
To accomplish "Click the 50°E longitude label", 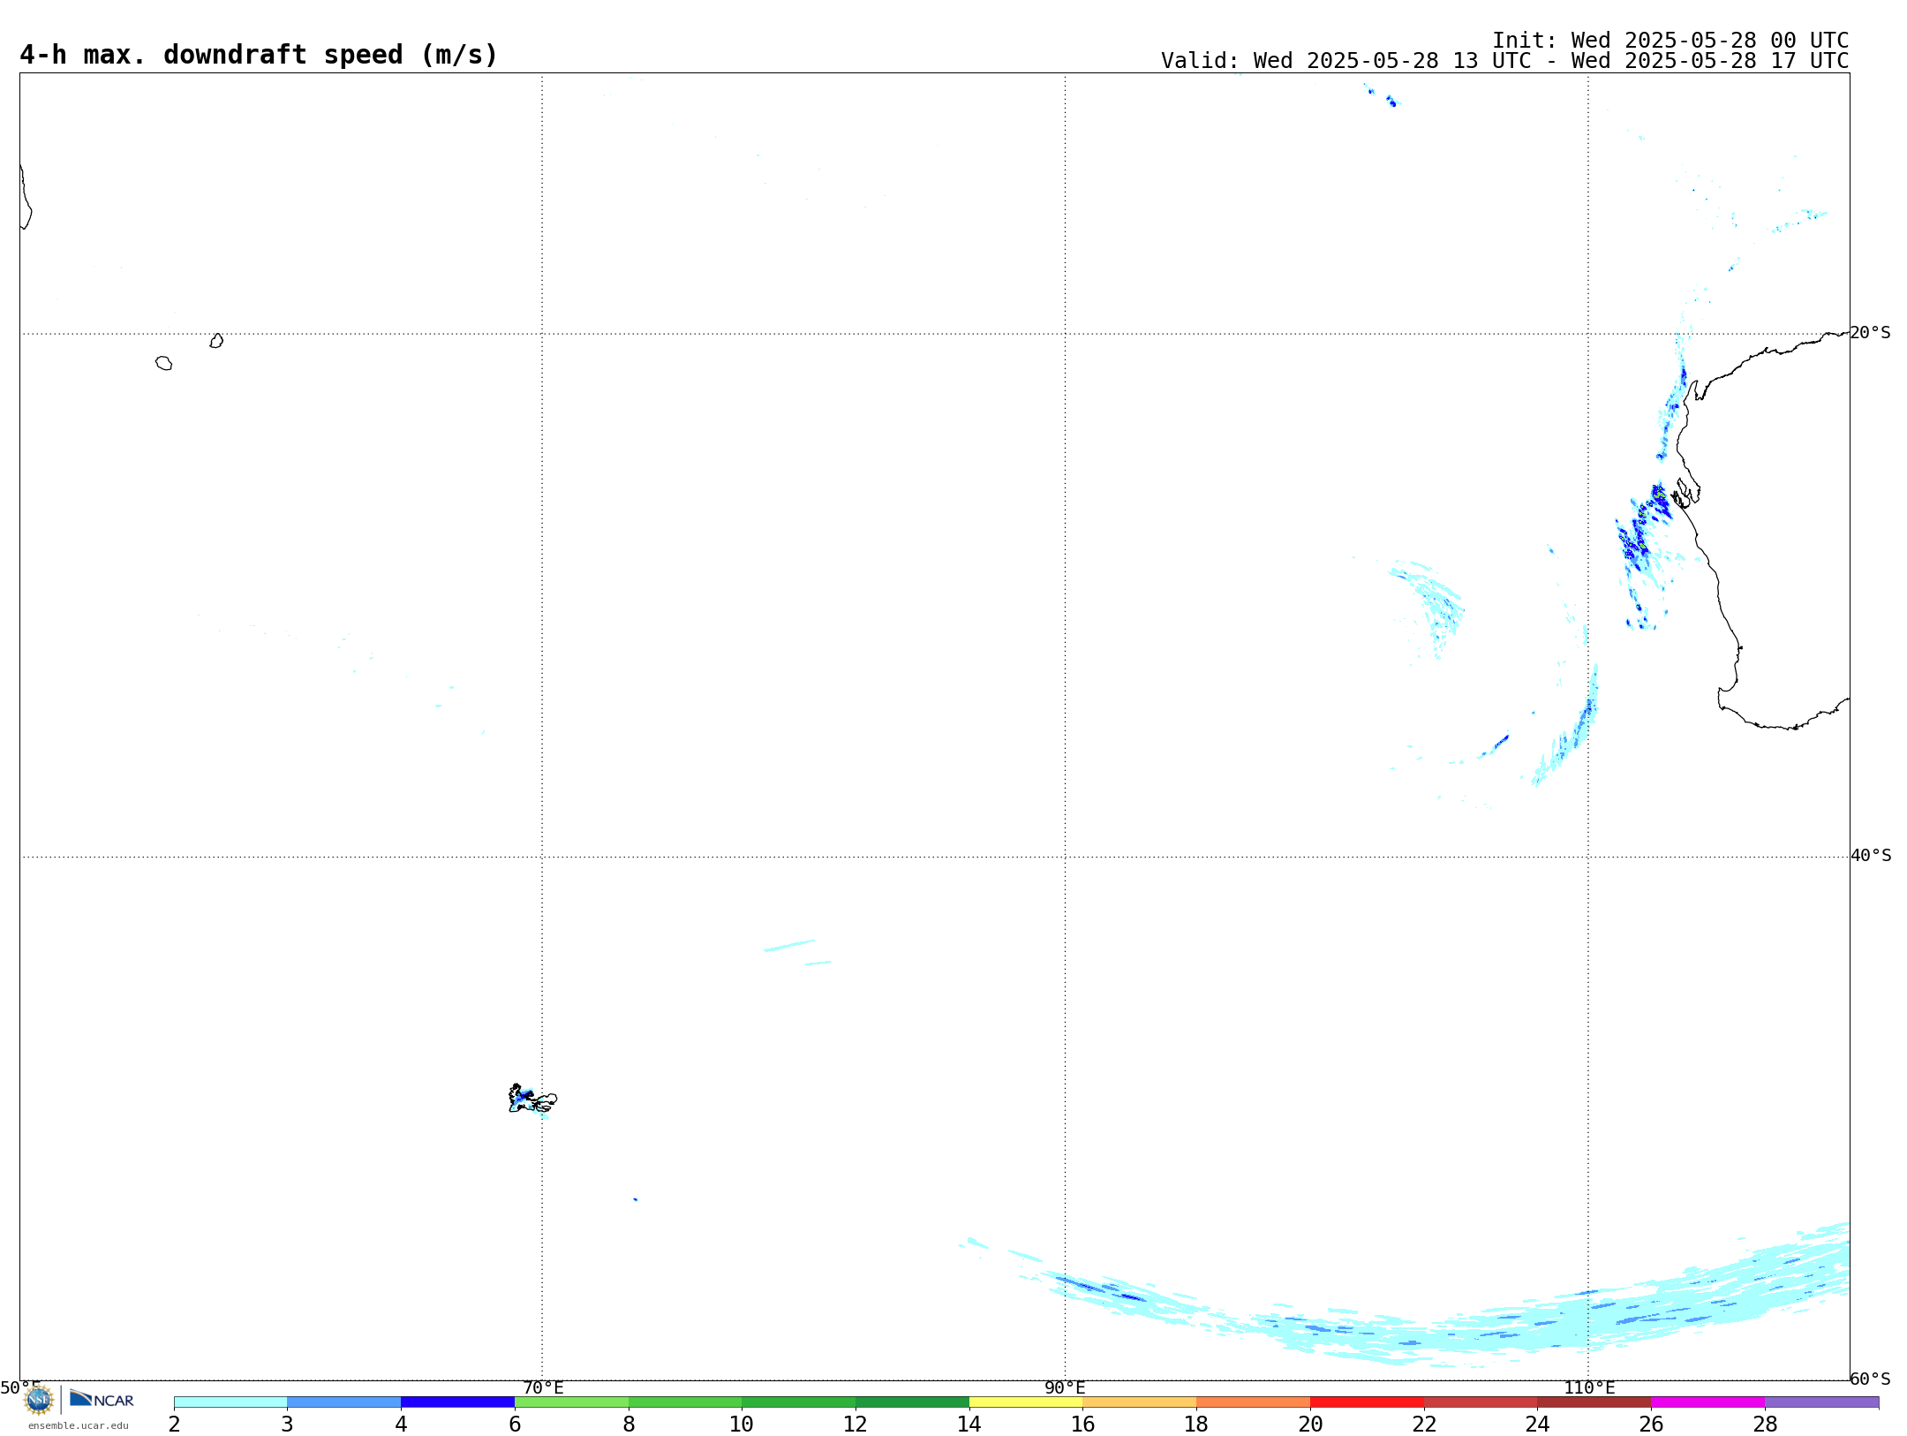I will pos(20,1387).
